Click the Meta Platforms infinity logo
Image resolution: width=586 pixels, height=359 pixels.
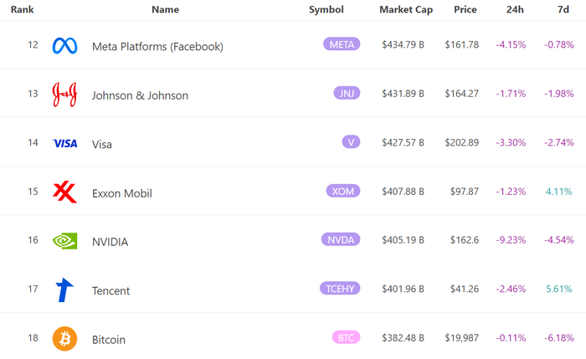[64, 45]
